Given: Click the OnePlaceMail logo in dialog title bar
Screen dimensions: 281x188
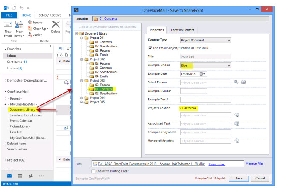Looking at the screenshot, I should click(76, 10).
